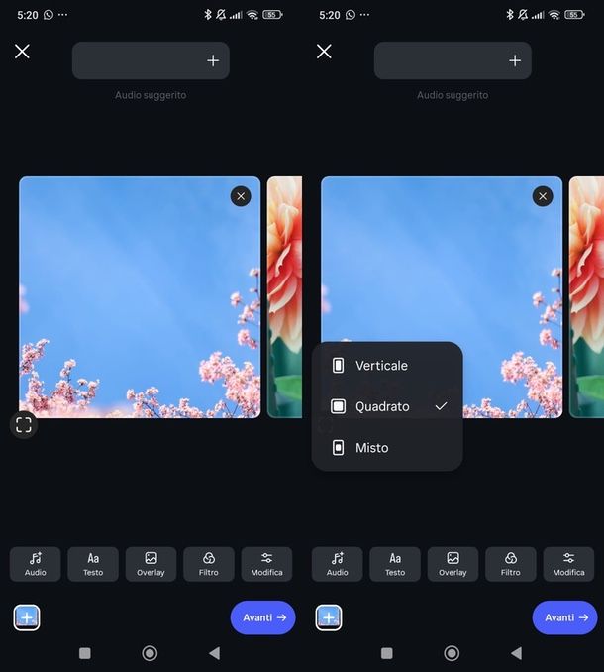Viewport: 604px width, 672px height.
Task: Tap Avanti button in right screen
Action: pos(564,617)
